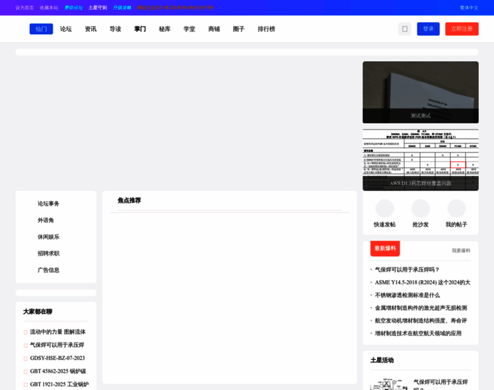Click the site running-time text in top bar
The width and height of the screenshot is (494, 390).
(175, 8)
